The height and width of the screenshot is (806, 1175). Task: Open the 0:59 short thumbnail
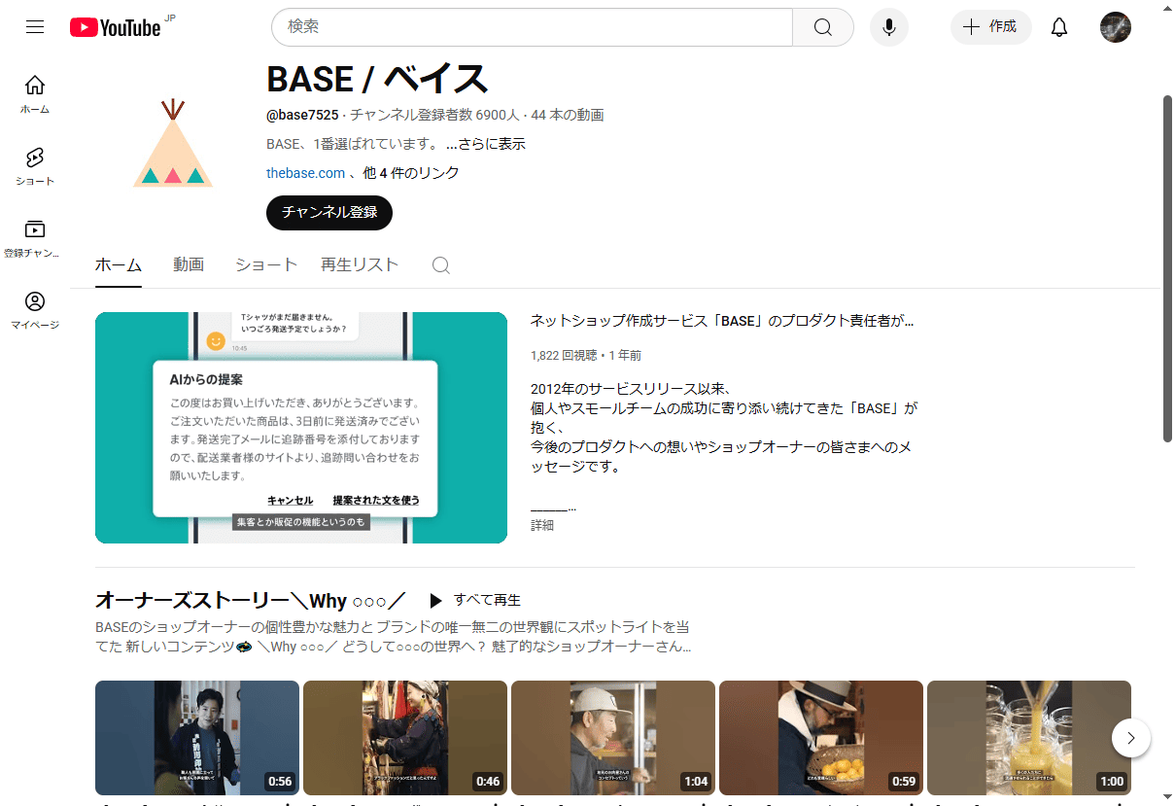tap(821, 738)
